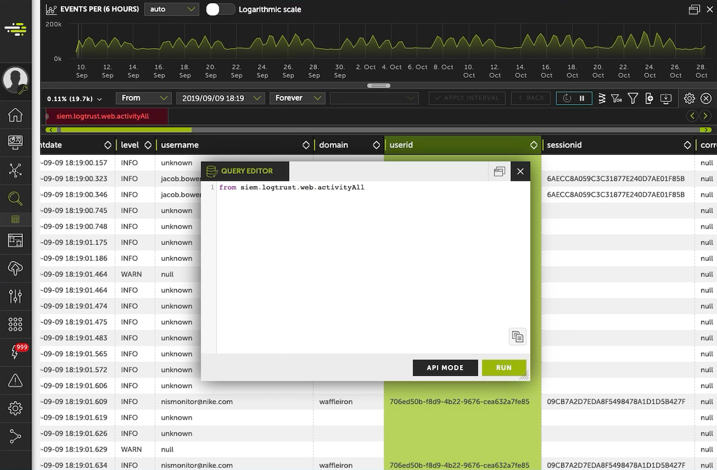Copy the query using the clipboard icon
717x470 pixels.
pyautogui.click(x=517, y=336)
